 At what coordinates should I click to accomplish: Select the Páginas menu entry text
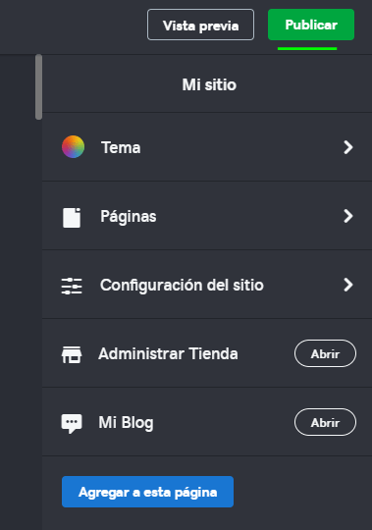coord(129,217)
